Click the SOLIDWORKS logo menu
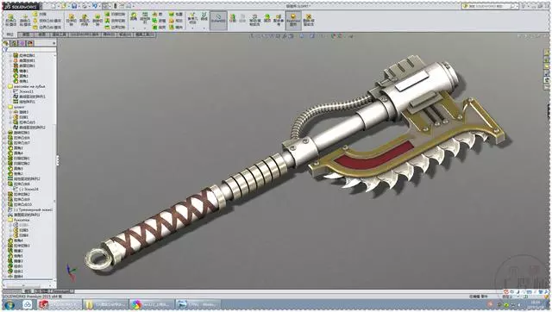The width and height of the screenshot is (552, 312). click(22, 6)
